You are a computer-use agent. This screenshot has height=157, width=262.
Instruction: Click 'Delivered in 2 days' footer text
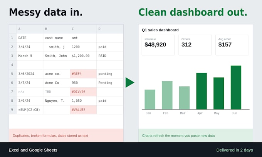tap(235, 150)
